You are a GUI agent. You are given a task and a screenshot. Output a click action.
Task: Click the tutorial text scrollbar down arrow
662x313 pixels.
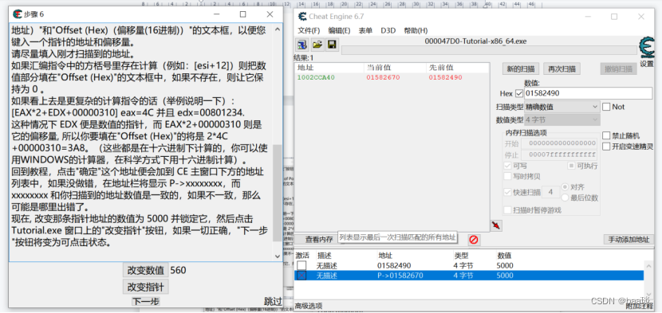[278, 256]
